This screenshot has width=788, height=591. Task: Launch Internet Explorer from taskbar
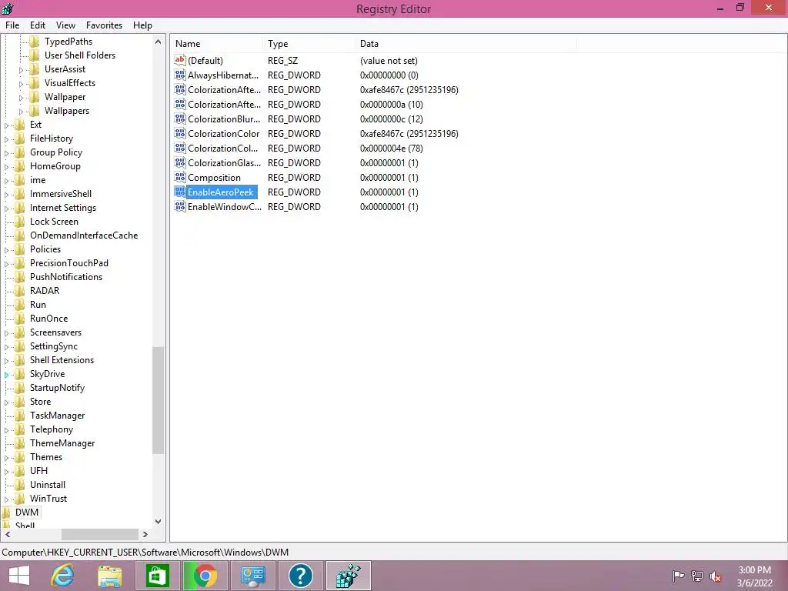[x=63, y=576]
